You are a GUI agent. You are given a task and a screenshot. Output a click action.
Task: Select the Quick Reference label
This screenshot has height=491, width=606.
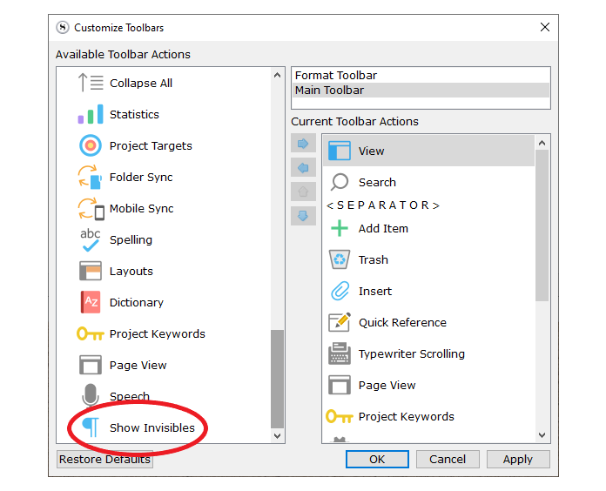[402, 323]
